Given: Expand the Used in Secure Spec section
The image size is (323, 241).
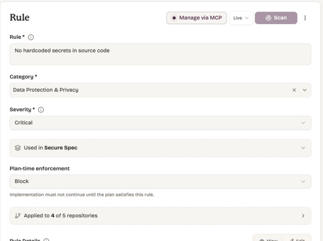Looking at the screenshot, I should [x=160, y=148].
